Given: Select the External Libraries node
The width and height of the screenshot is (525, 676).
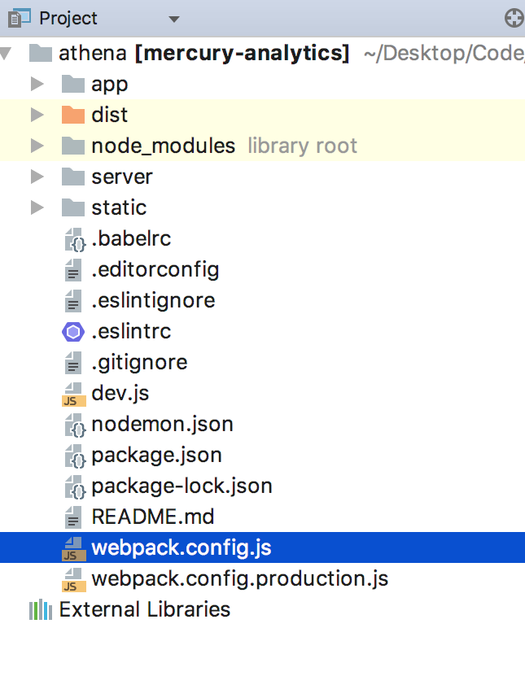Looking at the screenshot, I should pos(145,609).
